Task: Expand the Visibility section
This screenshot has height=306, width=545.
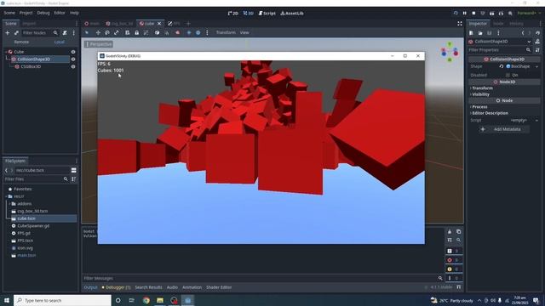Action: [x=480, y=94]
